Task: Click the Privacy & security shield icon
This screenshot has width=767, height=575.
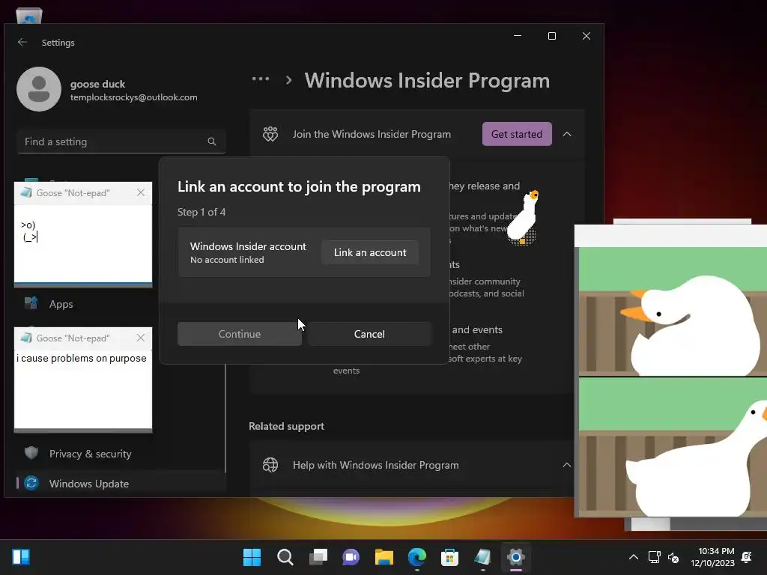Action: tap(31, 453)
